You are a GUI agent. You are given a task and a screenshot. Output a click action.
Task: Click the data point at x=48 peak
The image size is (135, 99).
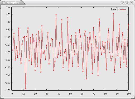68,18
